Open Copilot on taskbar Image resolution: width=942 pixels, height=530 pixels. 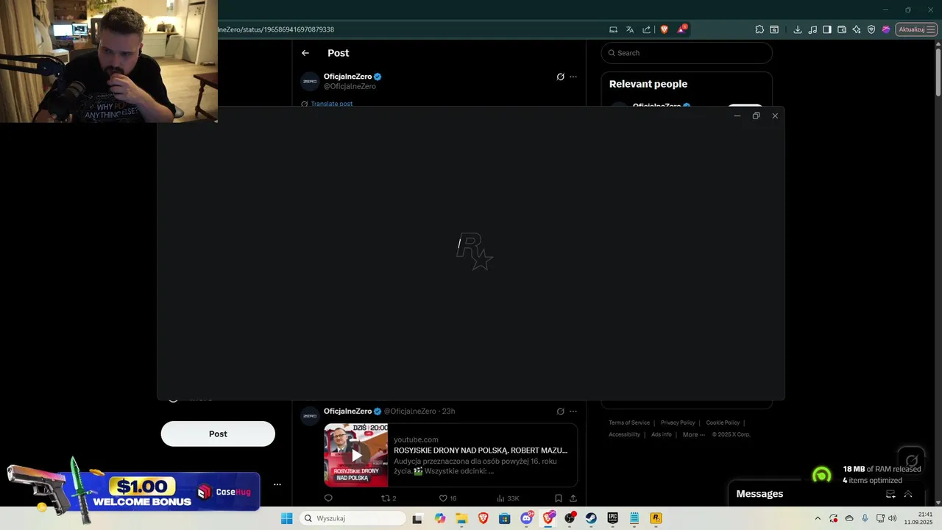pos(440,518)
